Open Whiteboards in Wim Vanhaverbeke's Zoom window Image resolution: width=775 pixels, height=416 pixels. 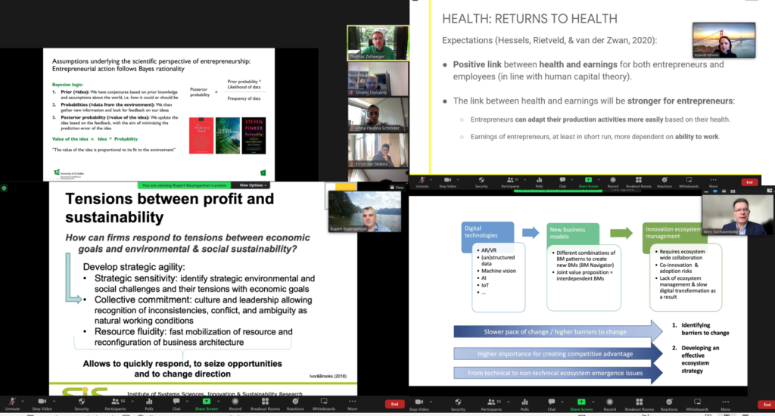coord(697,404)
